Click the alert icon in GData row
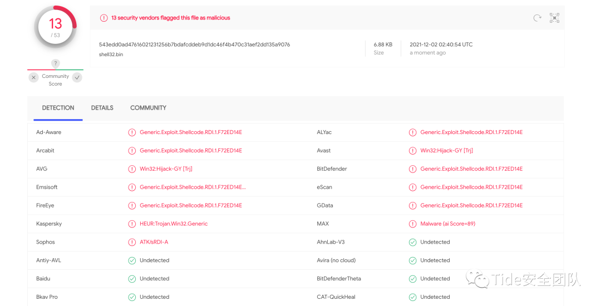601x306 pixels. pos(412,206)
